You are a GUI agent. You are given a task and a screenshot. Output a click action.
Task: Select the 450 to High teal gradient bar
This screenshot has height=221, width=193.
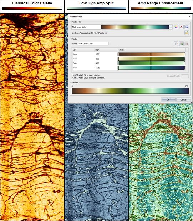coord(151,68)
